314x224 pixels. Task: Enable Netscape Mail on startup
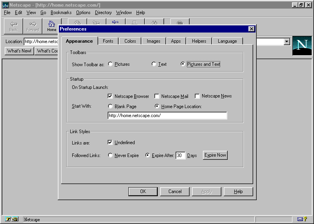coord(157,96)
